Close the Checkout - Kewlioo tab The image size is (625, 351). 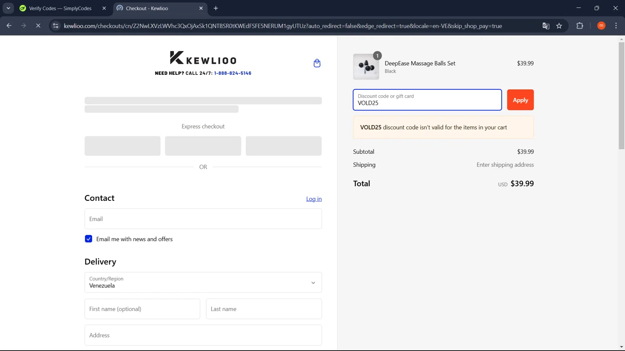coord(201,8)
